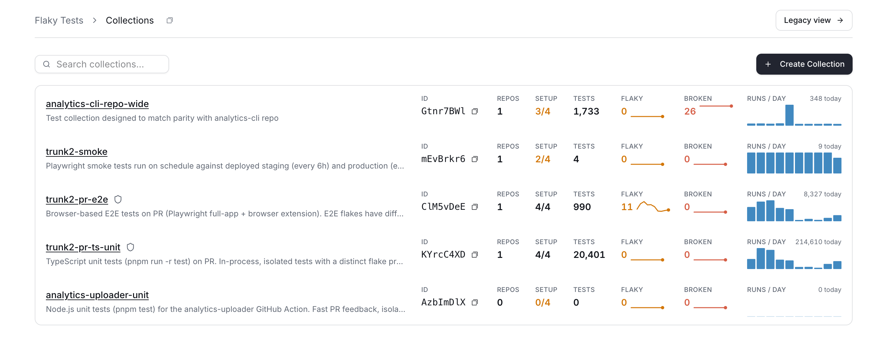
Task: Click description starting 'Node.js unit tests'
Action: coord(225,310)
